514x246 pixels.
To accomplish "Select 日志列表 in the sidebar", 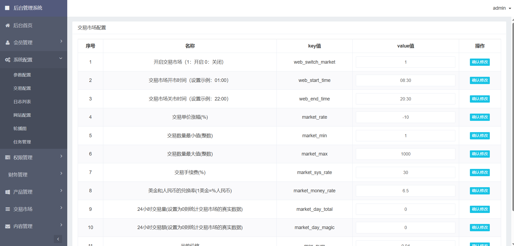I will click(22, 102).
